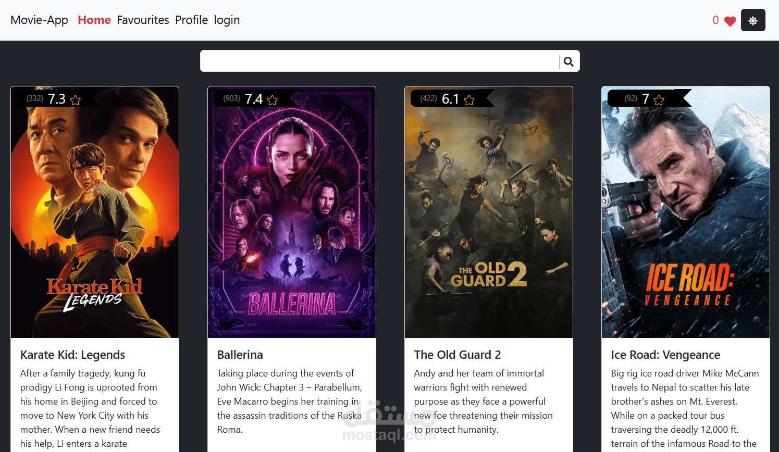Click the favourites count '0'
This screenshot has width=779, height=452.
point(715,20)
